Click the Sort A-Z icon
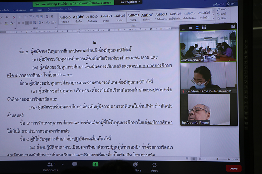This screenshot has width=262, height=174. [x=47, y=16]
